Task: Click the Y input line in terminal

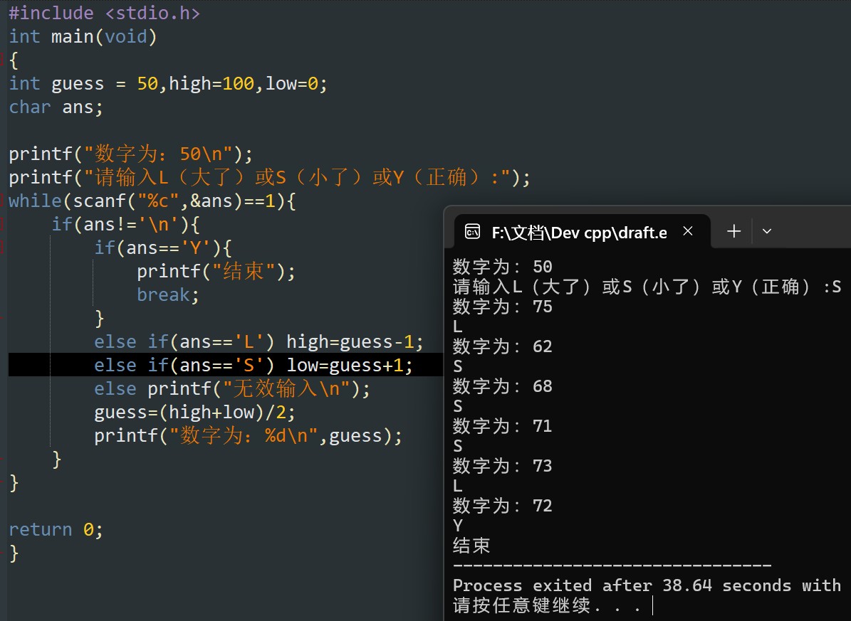Action: pyautogui.click(x=457, y=526)
